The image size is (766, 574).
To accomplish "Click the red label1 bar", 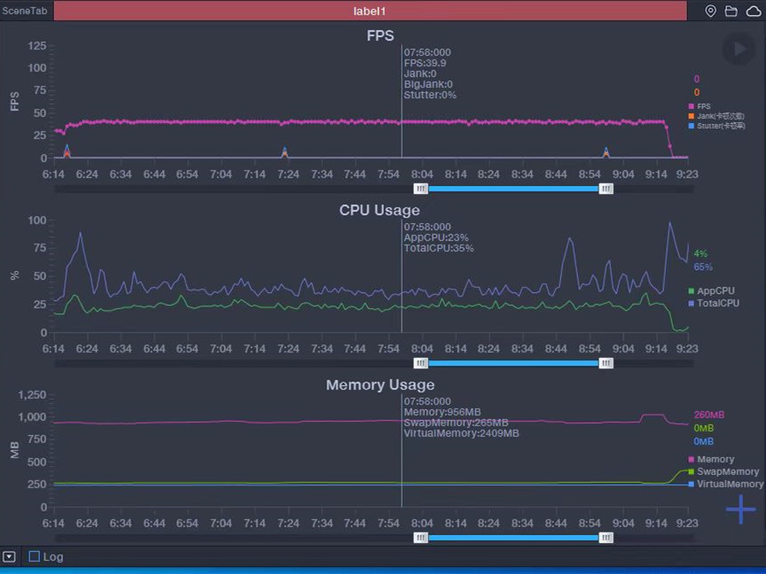I will point(370,12).
